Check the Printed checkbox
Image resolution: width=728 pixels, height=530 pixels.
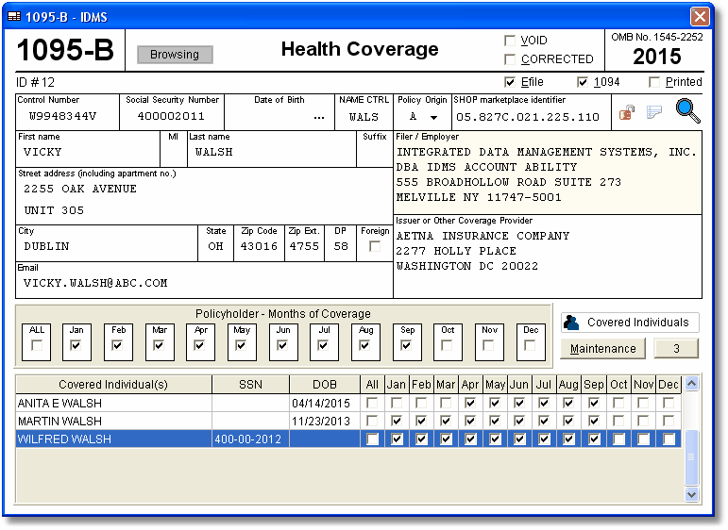(x=653, y=82)
